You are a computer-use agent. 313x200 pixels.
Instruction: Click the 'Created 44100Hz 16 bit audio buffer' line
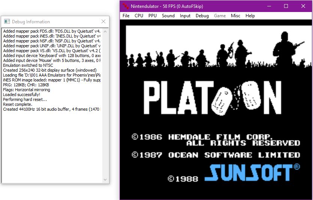click(x=52, y=109)
